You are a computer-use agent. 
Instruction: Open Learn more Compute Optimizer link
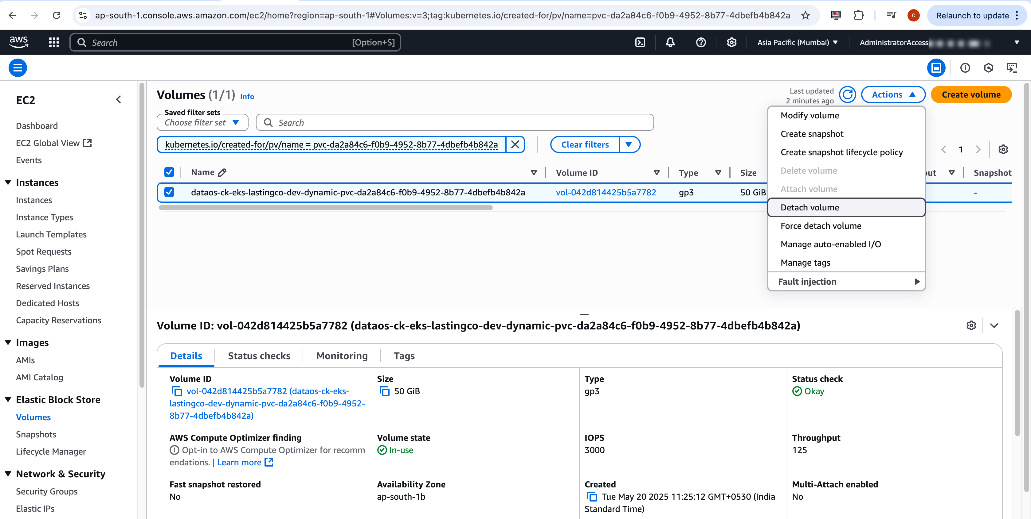[245, 462]
